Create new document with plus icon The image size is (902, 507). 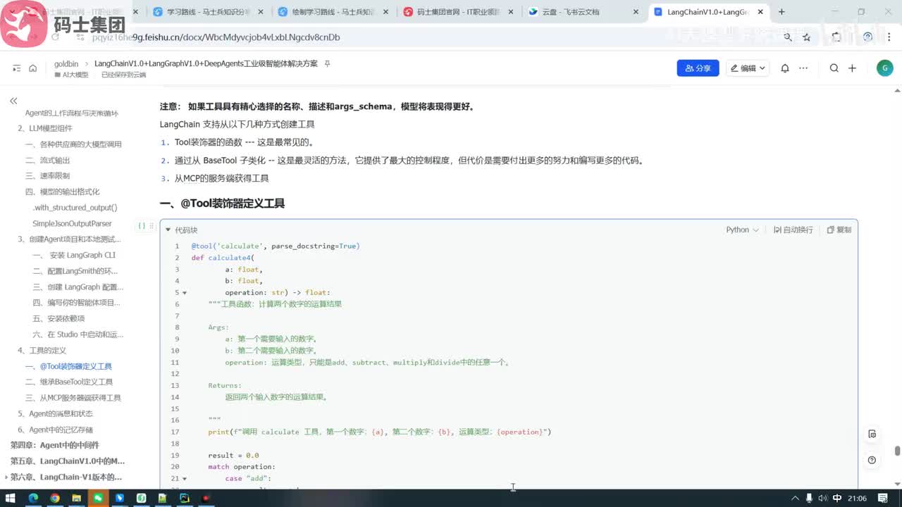(x=852, y=68)
